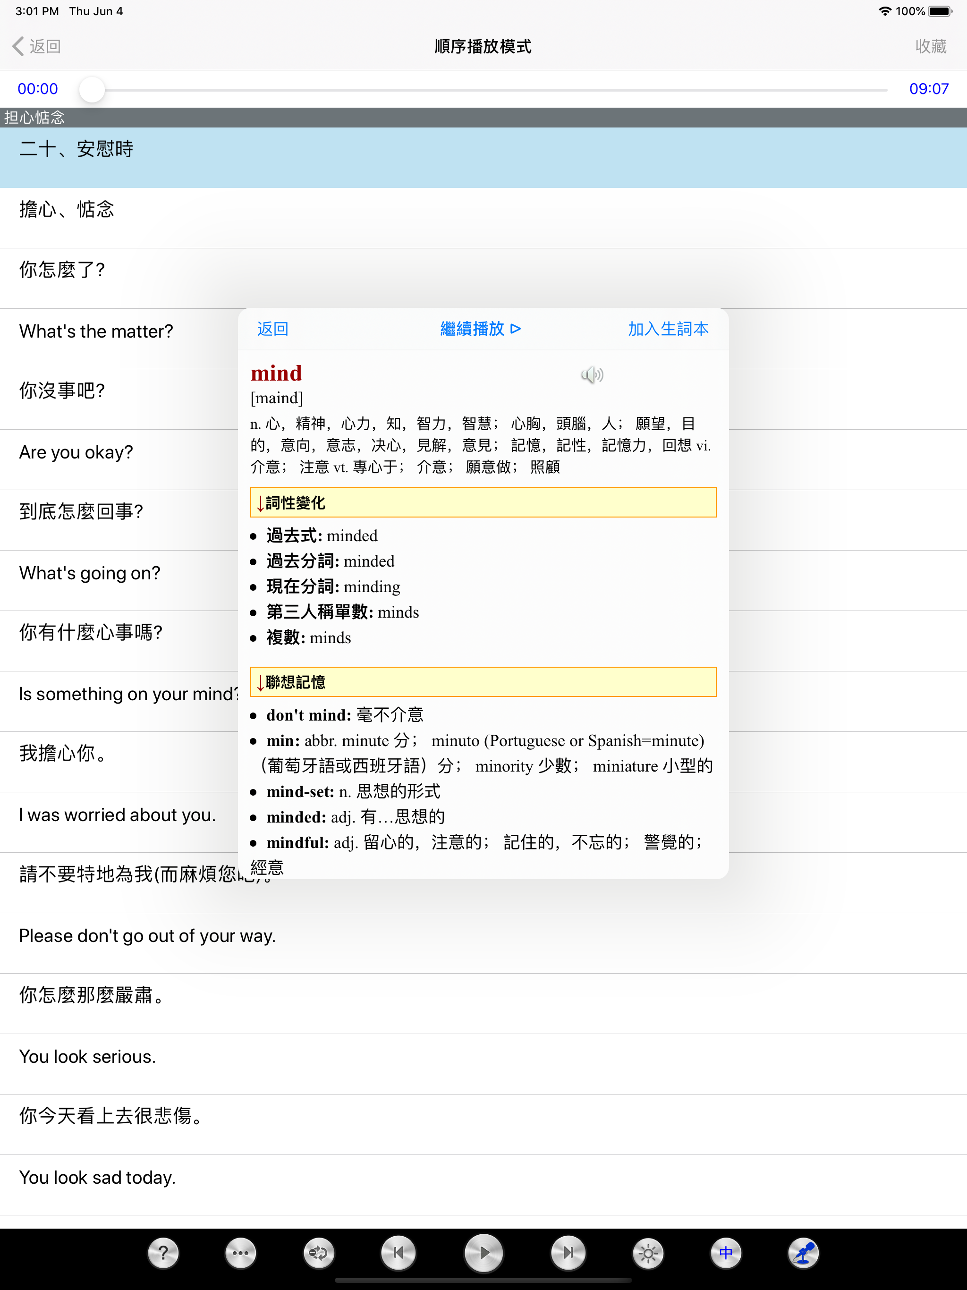
Task: Toggle the repeat loop mode button
Action: click(318, 1253)
